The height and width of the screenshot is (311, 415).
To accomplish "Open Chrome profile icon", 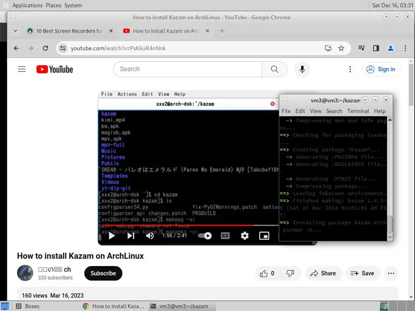I will pos(391,48).
